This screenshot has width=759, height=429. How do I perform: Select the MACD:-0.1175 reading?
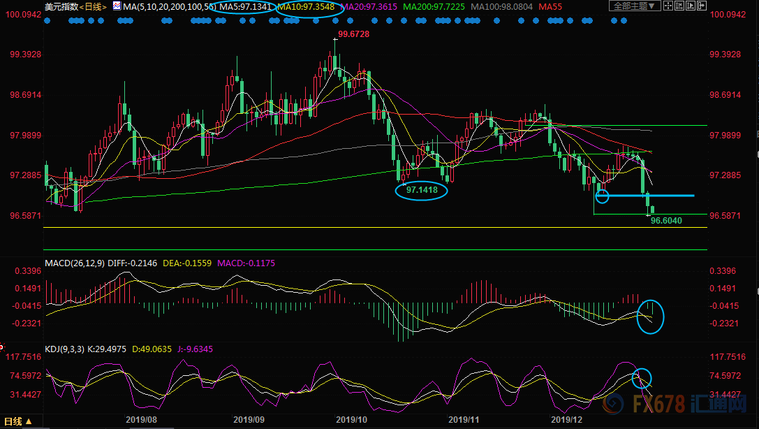coord(246,263)
